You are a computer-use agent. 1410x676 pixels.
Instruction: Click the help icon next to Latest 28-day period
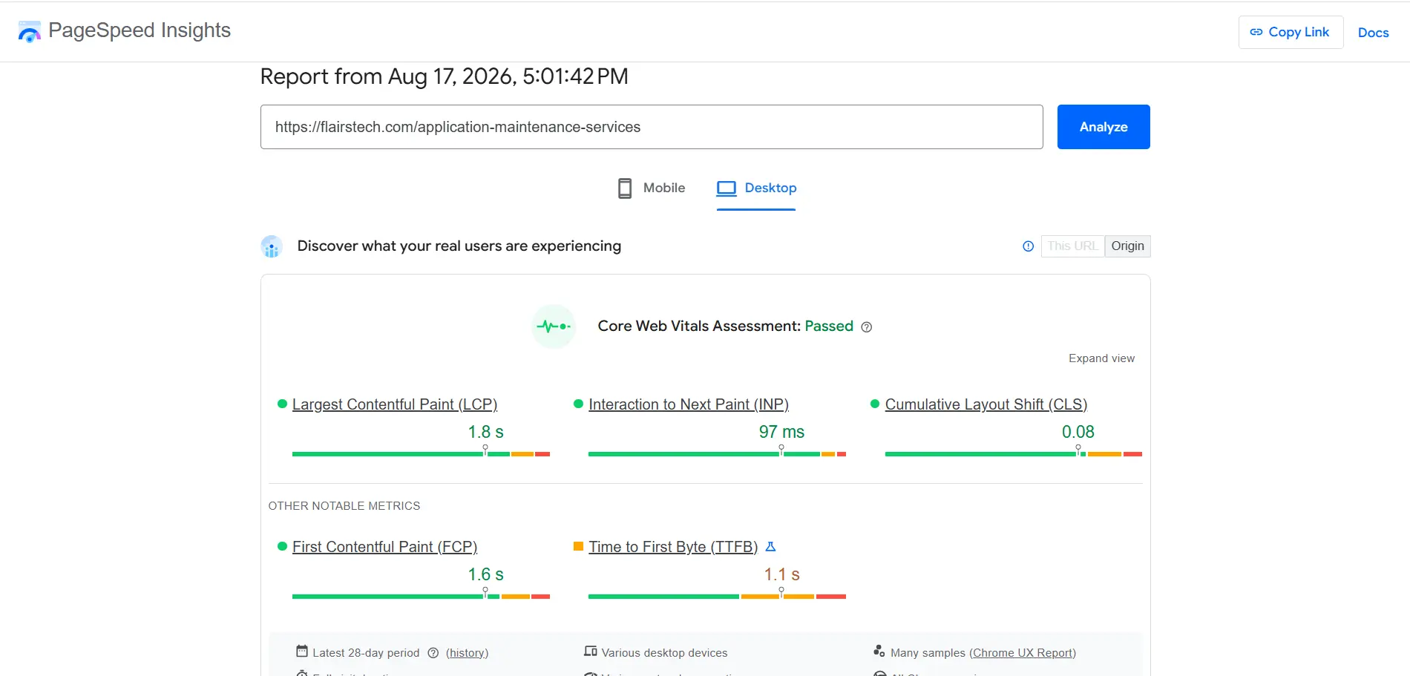[433, 653]
